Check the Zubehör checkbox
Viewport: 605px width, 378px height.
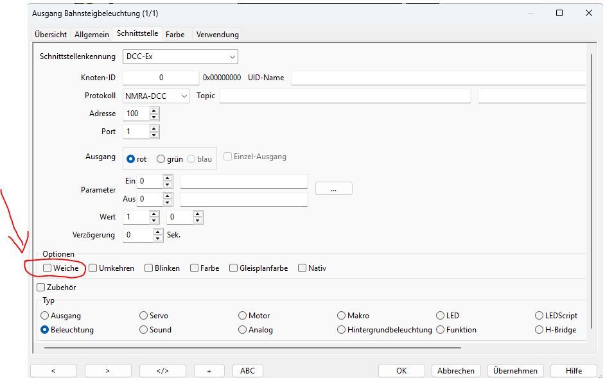pos(42,288)
